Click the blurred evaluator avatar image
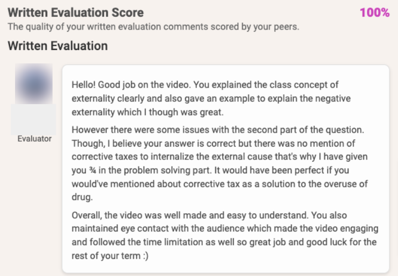 click(x=33, y=83)
